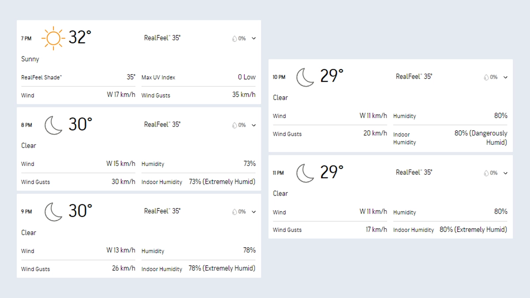Click the 11 PM RealFeel 35° label
530x298 pixels.
(x=414, y=172)
